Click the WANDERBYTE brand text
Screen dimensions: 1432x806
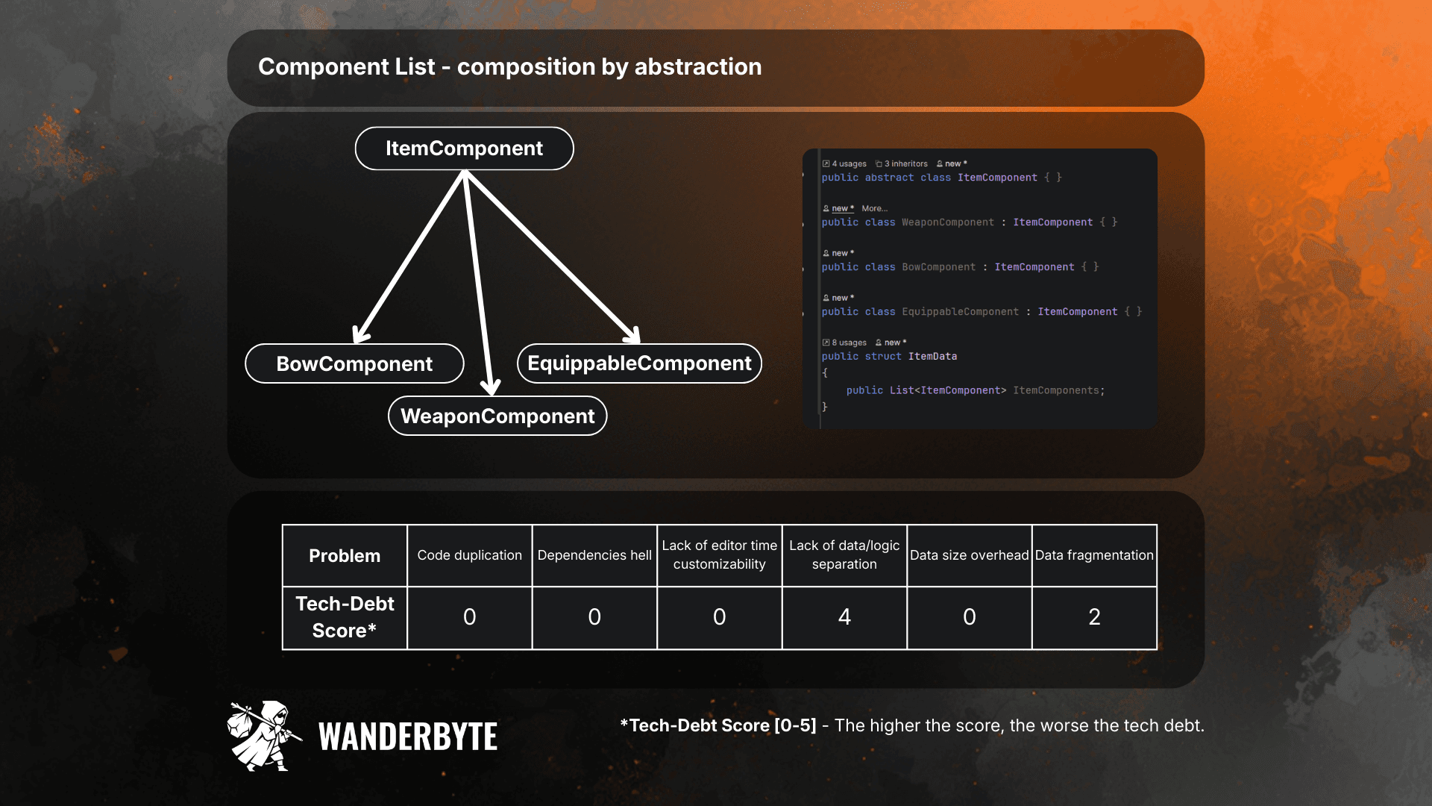(x=407, y=737)
